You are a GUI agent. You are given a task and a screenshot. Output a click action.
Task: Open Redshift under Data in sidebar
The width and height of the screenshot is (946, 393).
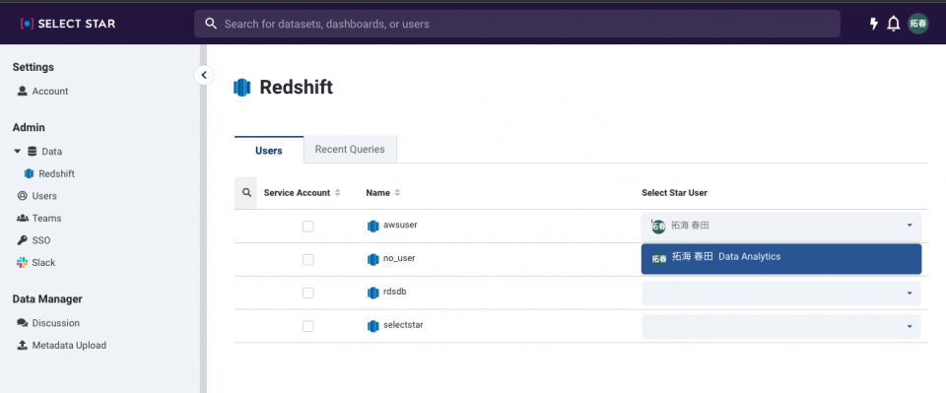pos(49,173)
